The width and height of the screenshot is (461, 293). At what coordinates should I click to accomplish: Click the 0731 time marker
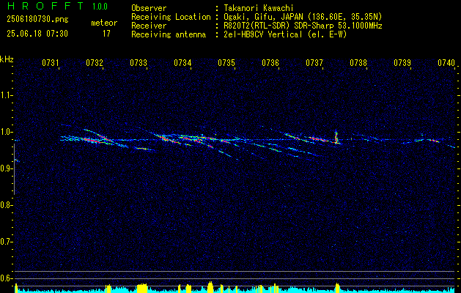pyautogui.click(x=51, y=63)
